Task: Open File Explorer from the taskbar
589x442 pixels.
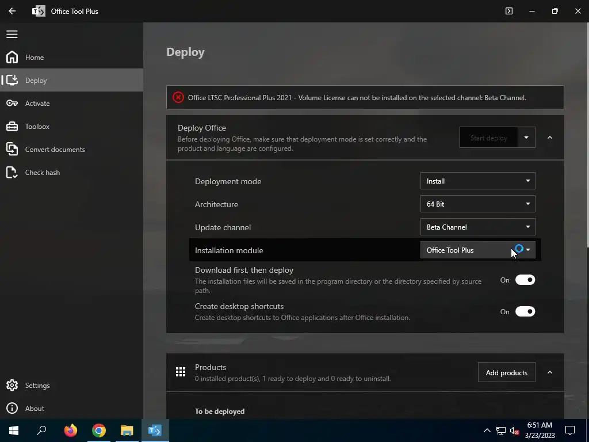Action: (x=127, y=430)
